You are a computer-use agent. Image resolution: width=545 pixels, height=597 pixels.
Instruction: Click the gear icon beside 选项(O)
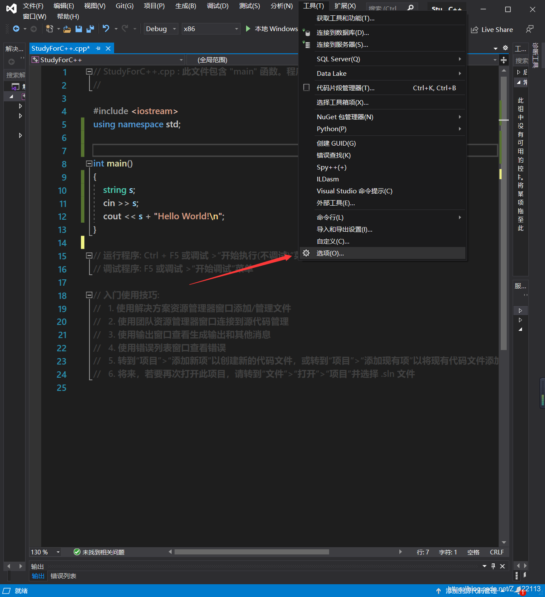(x=306, y=253)
